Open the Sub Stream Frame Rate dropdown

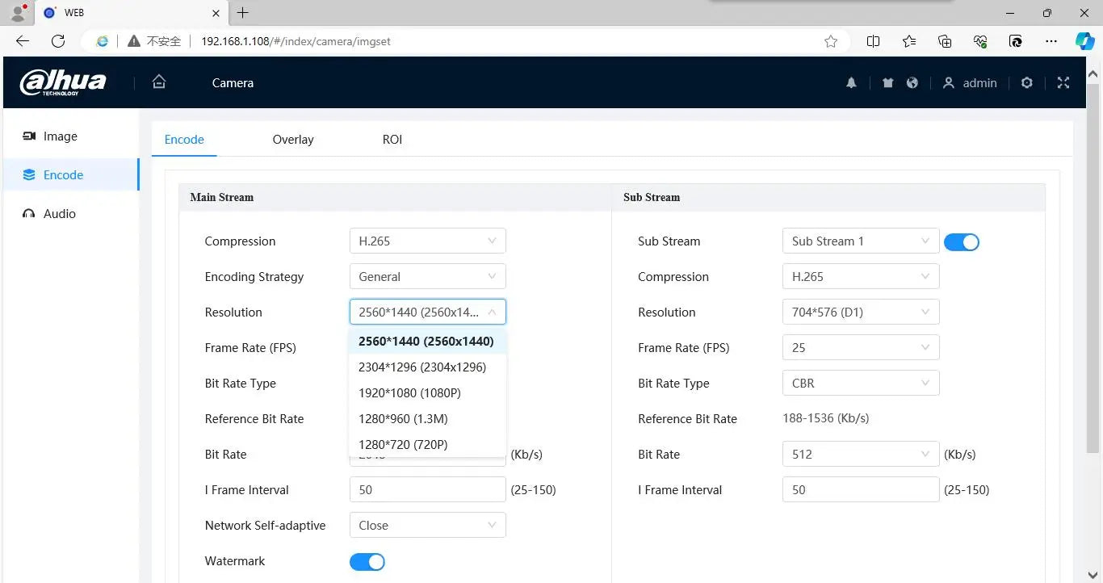coord(861,347)
